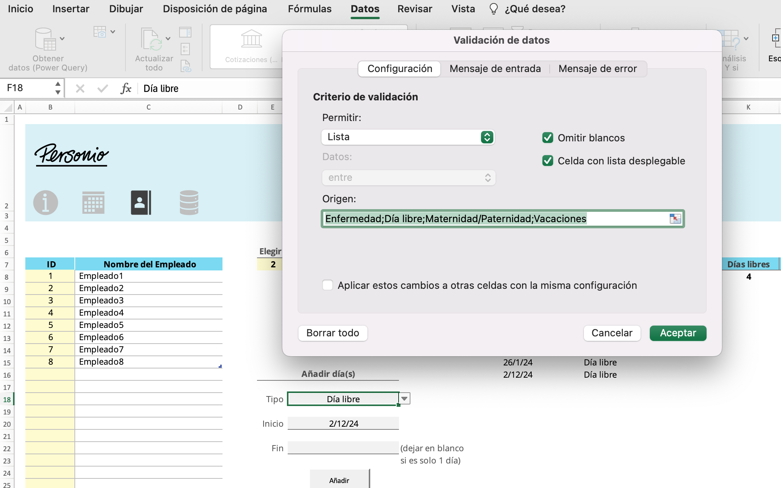
Task: Open the Obtener datos dropdown arrow
Action: point(62,39)
